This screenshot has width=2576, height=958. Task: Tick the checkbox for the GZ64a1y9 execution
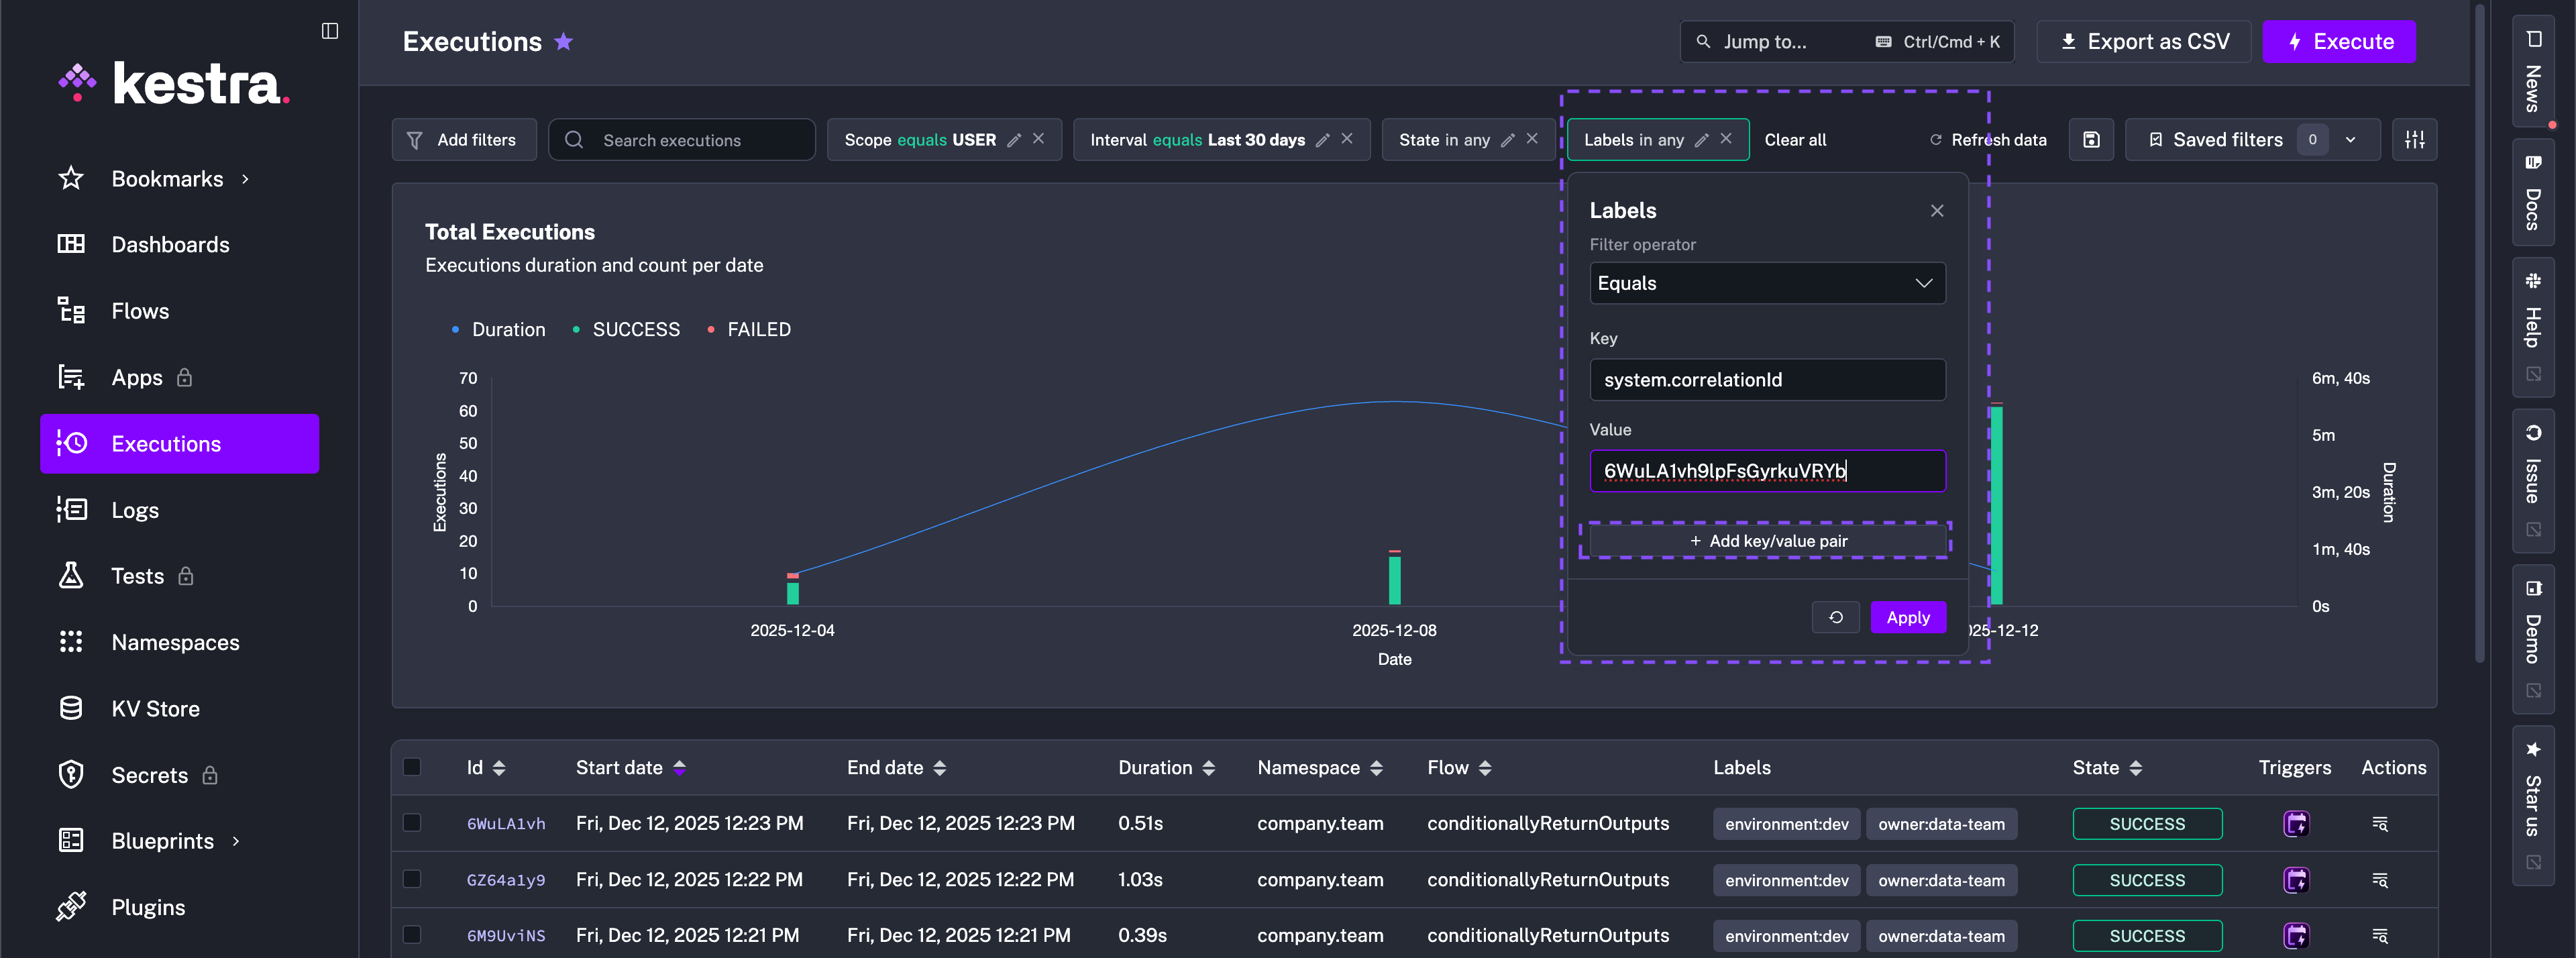pos(412,879)
